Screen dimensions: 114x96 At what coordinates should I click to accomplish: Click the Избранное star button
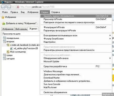tap(9, 17)
